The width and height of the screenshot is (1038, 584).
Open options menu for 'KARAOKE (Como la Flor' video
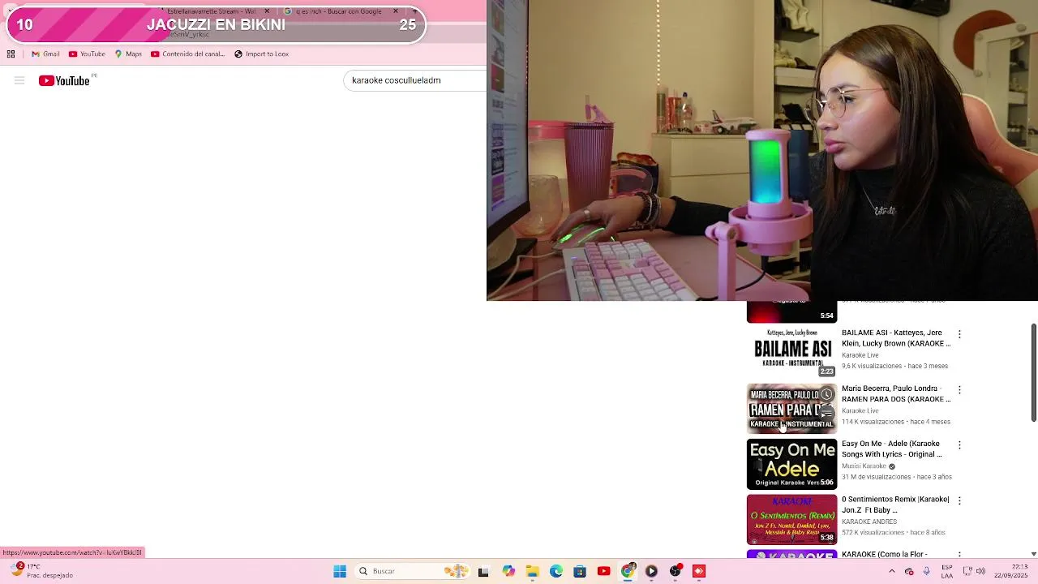959,556
